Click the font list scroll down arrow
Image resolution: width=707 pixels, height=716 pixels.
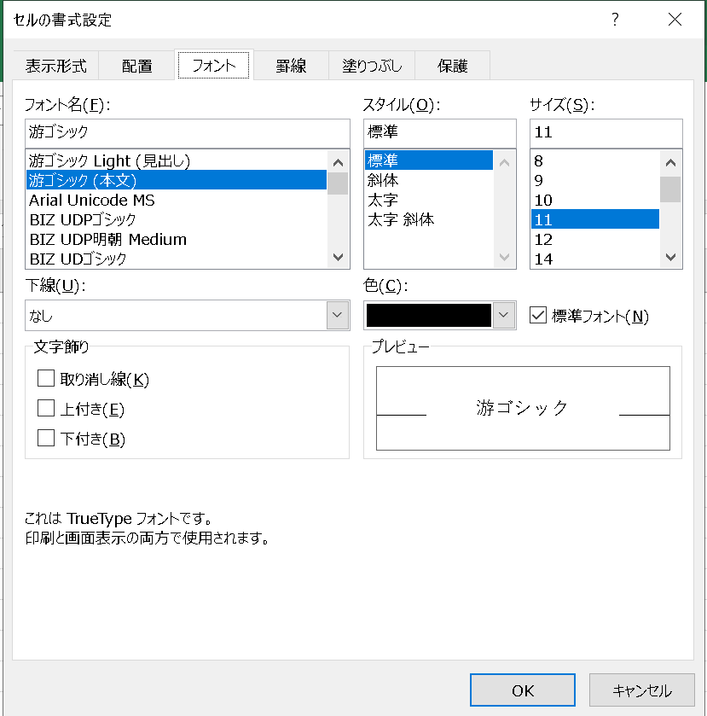(338, 257)
